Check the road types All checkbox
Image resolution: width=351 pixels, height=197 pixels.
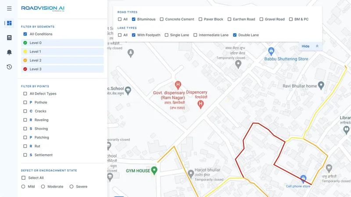point(120,19)
